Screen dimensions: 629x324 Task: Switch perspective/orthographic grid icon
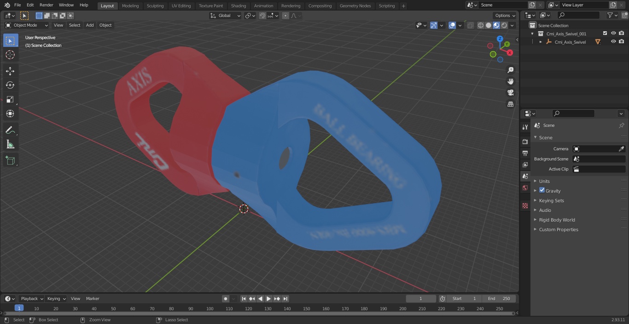click(x=510, y=104)
